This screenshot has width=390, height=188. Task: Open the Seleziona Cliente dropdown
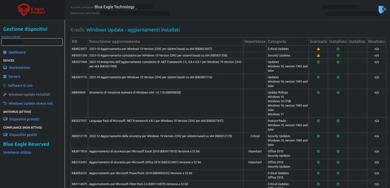coord(32,42)
